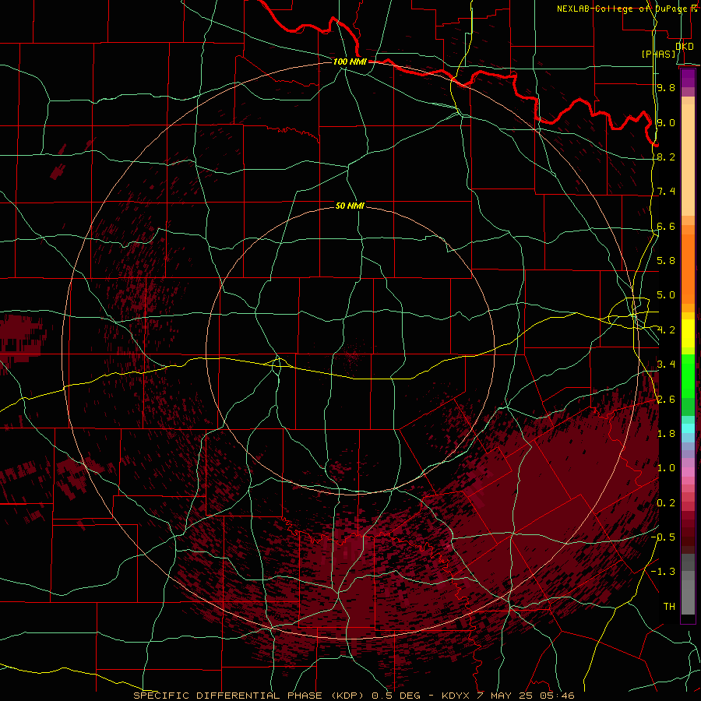Click the 5.8 value on the scale

666,261
